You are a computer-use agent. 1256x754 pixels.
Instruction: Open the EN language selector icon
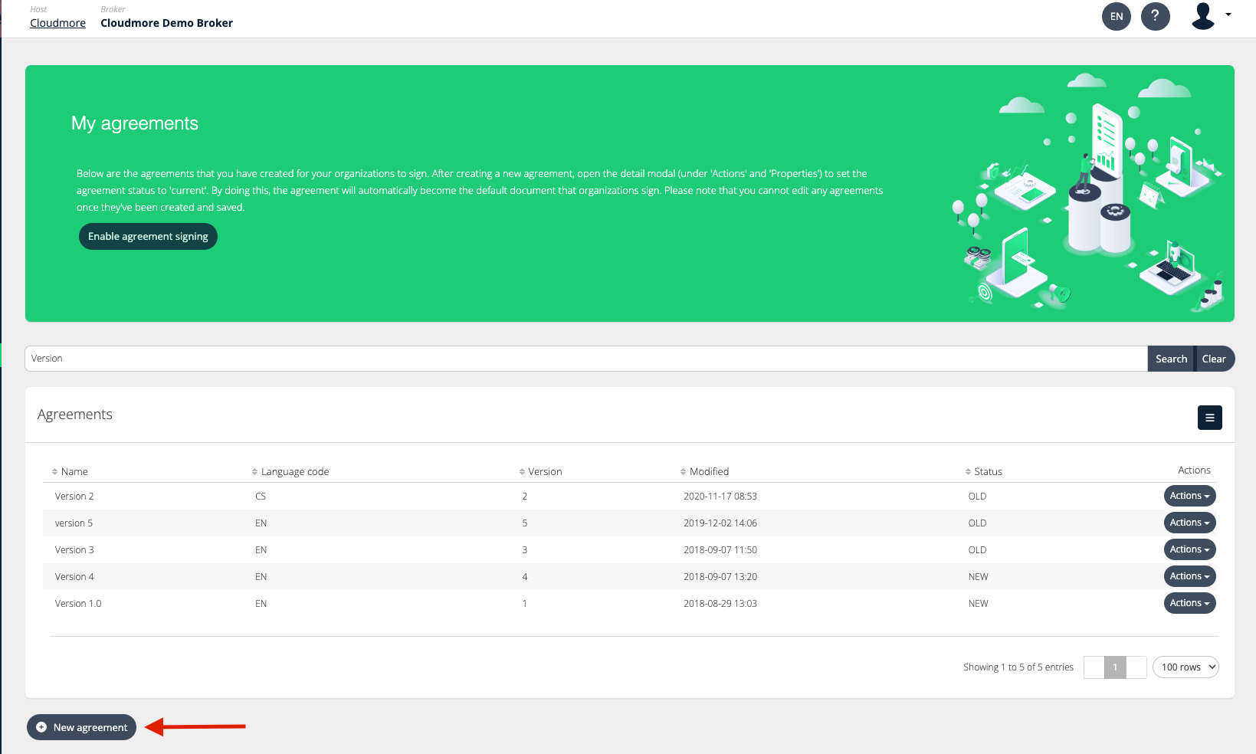[1116, 16]
